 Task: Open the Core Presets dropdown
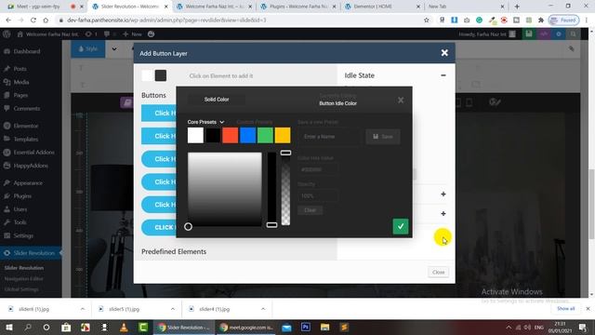[205, 122]
